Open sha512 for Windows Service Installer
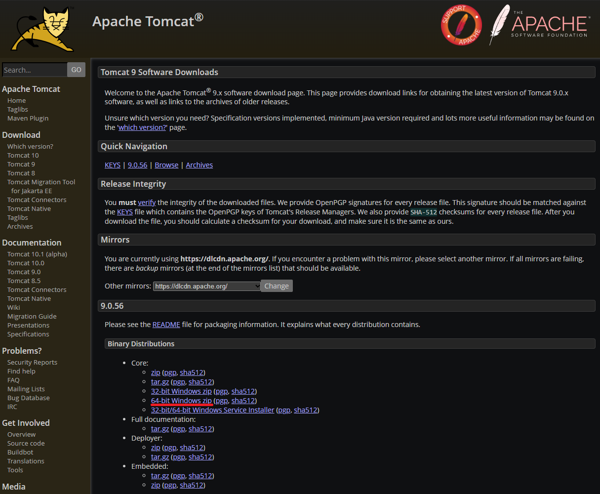The height and width of the screenshot is (494, 600). tap(306, 410)
